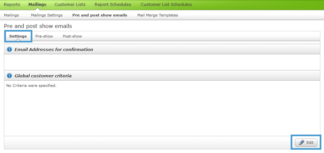This screenshot has height=153, width=324.
Task: Click the Pre and post show emails page heading
Action: coord(38,26)
